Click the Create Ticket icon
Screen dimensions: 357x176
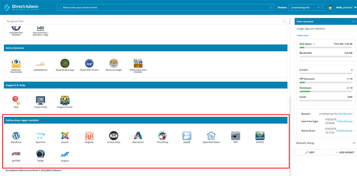[41, 101]
